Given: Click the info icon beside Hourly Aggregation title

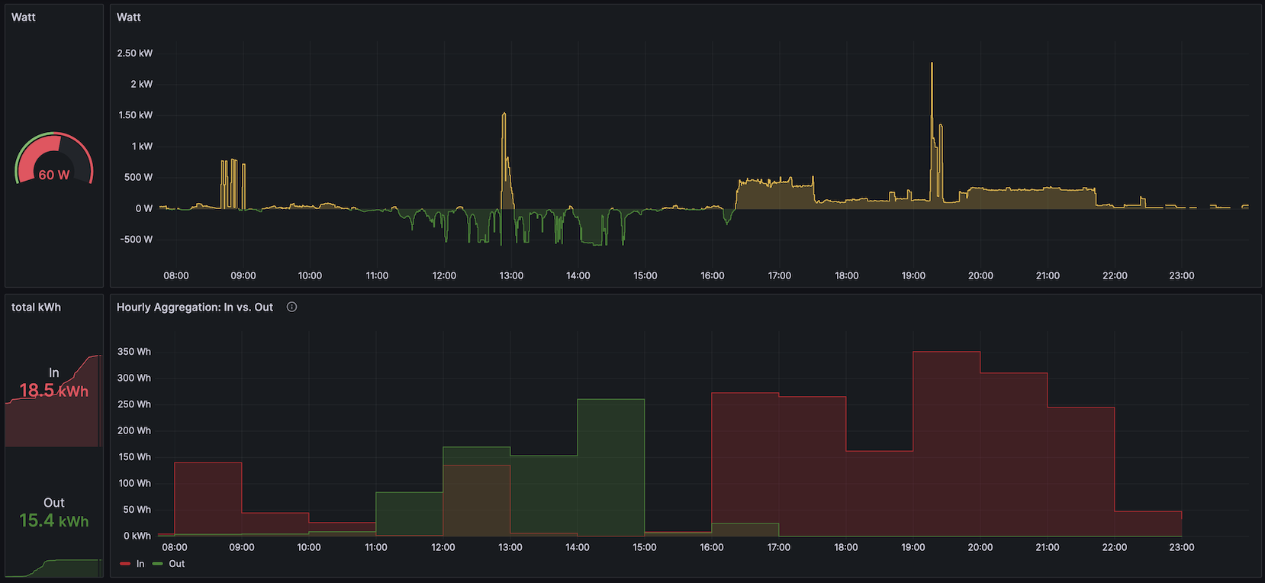Looking at the screenshot, I should 291,307.
